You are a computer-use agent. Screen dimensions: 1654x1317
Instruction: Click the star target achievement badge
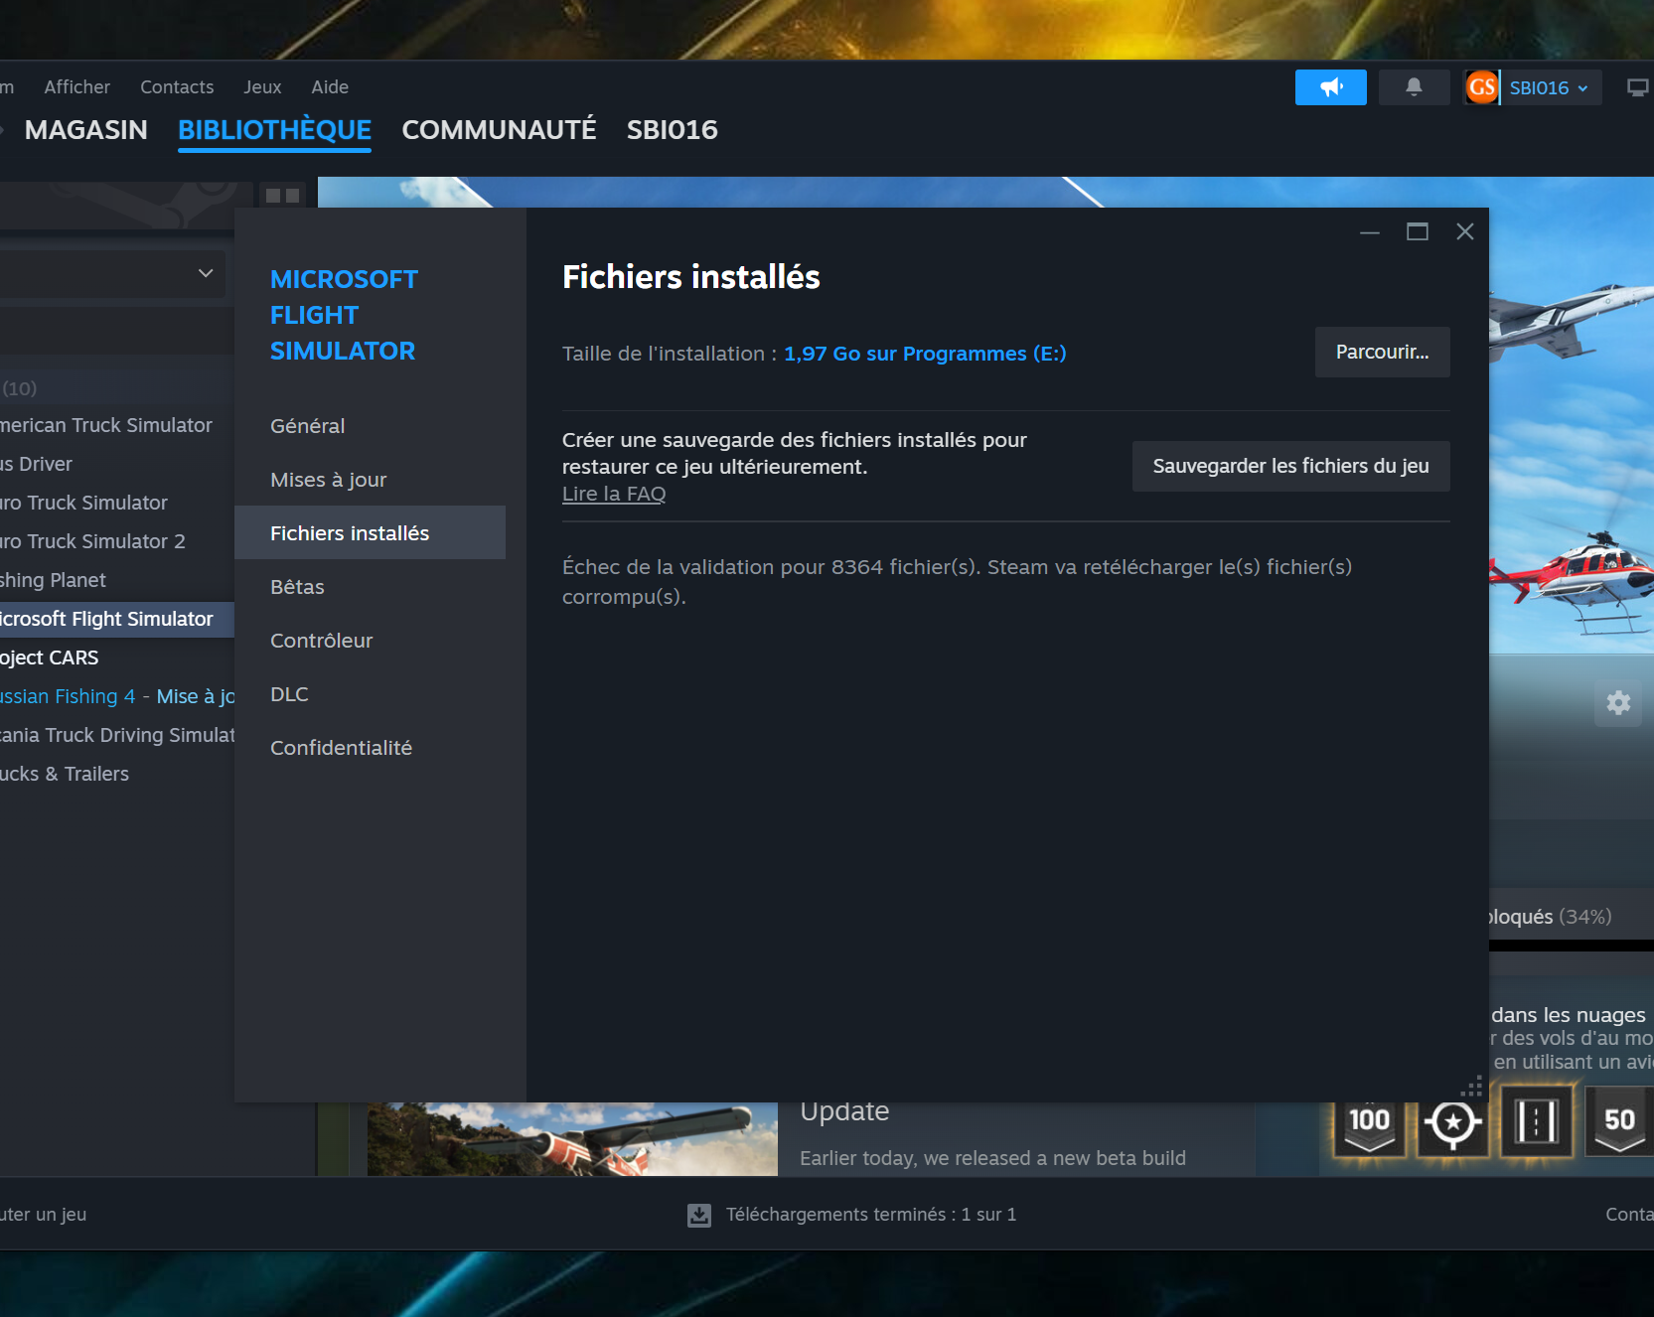point(1452,1123)
